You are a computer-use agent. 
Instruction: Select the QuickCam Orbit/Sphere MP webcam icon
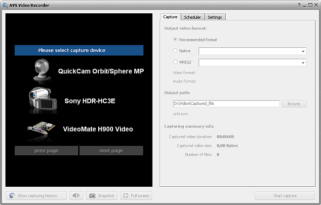point(42,70)
